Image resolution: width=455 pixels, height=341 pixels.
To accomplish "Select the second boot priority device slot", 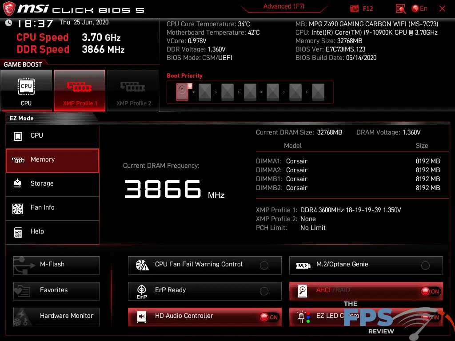I will point(205,92).
